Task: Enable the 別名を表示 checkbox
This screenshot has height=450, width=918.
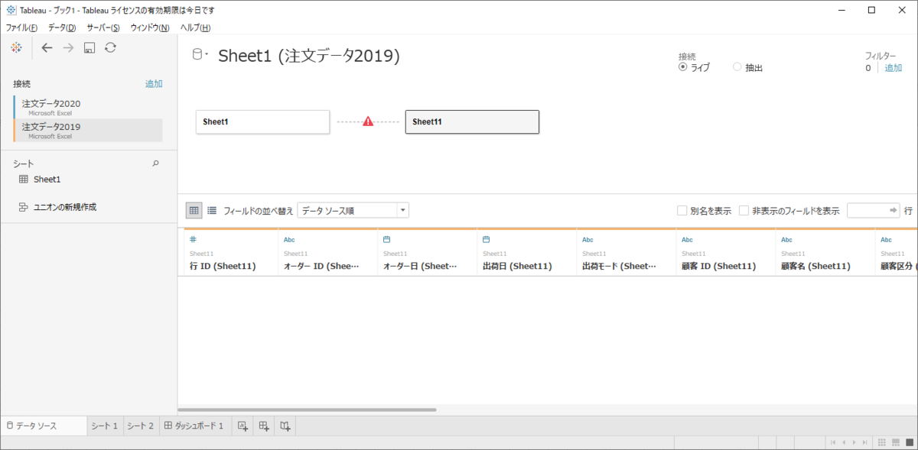Action: 682,211
